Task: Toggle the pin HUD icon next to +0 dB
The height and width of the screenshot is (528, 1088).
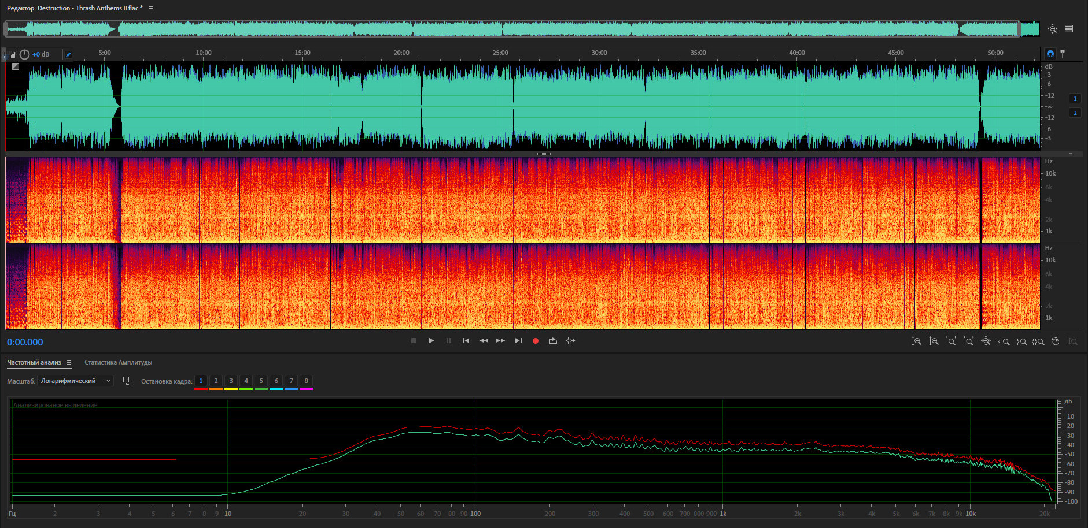Action: click(68, 55)
